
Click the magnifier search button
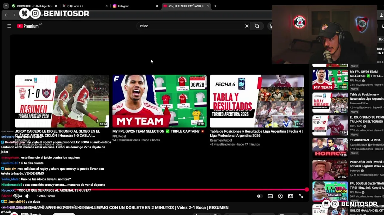pos(257,26)
